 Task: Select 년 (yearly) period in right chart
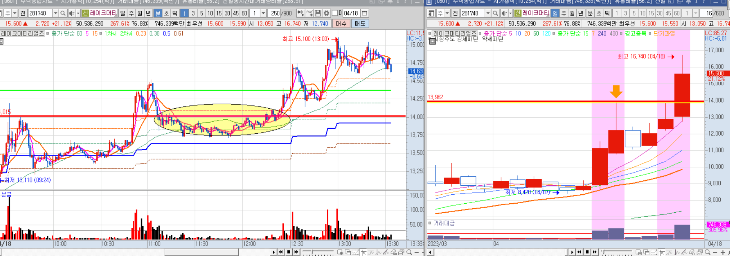click(x=581, y=13)
